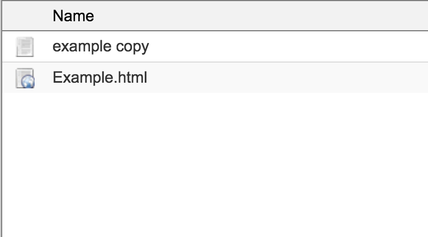The width and height of the screenshot is (428, 237).
Task: Click the header area right of the Name label
Action: click(x=261, y=16)
